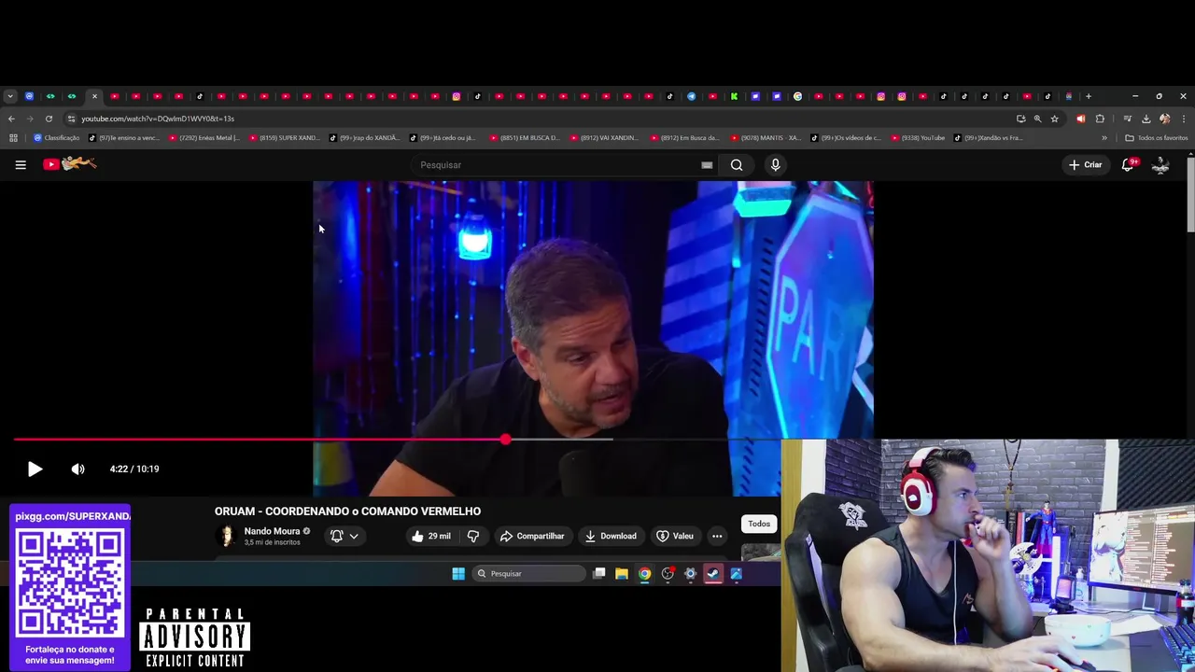Open the Chrome three-dot menu
1195x672 pixels.
(x=1184, y=119)
